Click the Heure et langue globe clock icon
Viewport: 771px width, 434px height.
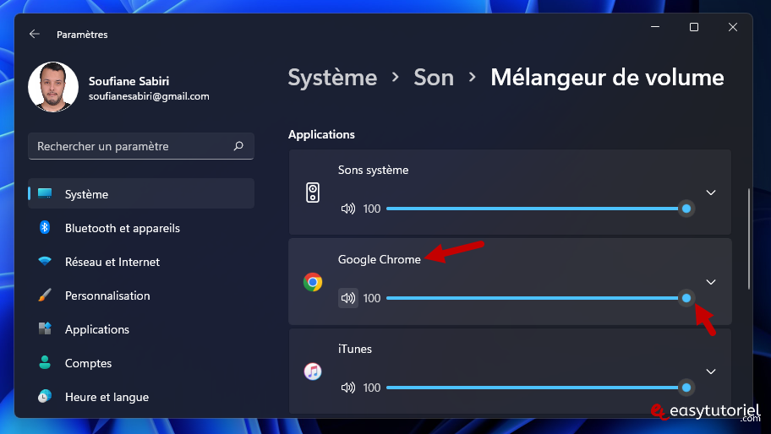45,396
